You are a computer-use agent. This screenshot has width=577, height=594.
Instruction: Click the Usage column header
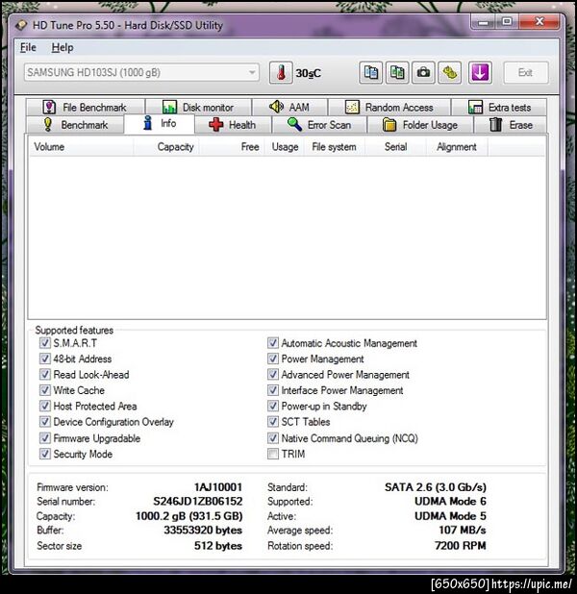tap(285, 147)
